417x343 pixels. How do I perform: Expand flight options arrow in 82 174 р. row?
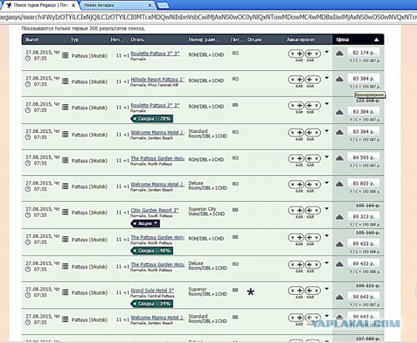click(327, 52)
